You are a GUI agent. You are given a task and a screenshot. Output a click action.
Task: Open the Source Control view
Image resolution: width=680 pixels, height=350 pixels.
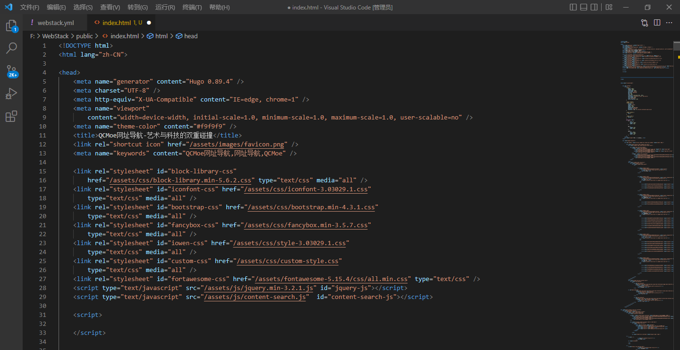11,71
